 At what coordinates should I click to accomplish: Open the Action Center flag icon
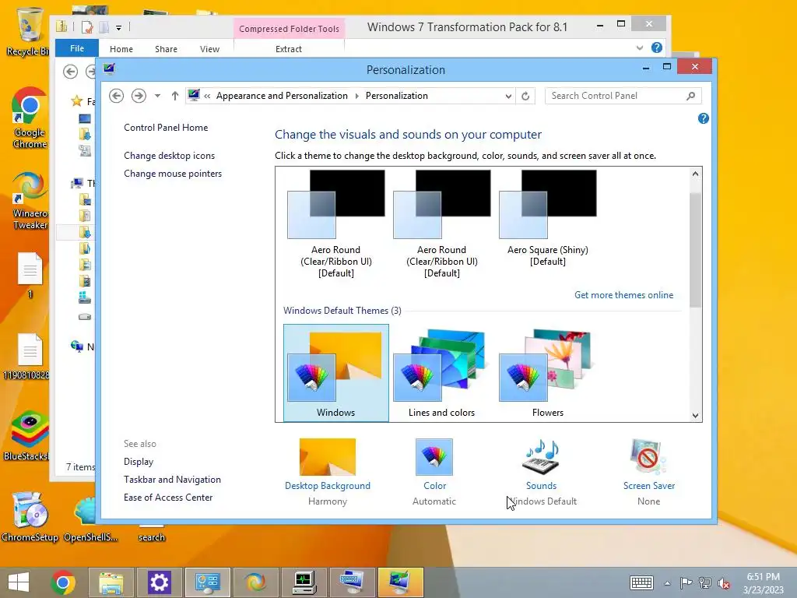686,582
